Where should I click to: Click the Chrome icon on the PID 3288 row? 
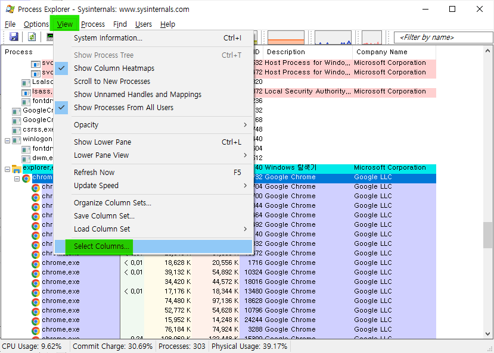pos(36,331)
